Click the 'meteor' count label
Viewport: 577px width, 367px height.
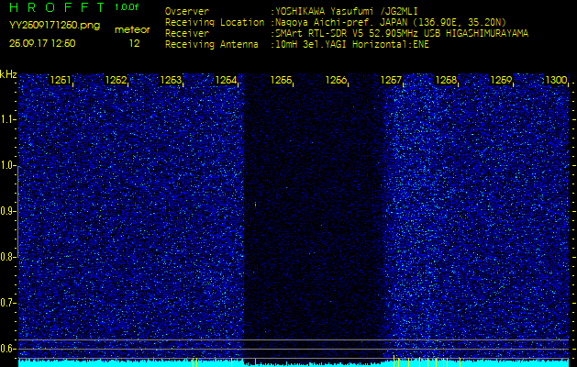pyautogui.click(x=132, y=30)
